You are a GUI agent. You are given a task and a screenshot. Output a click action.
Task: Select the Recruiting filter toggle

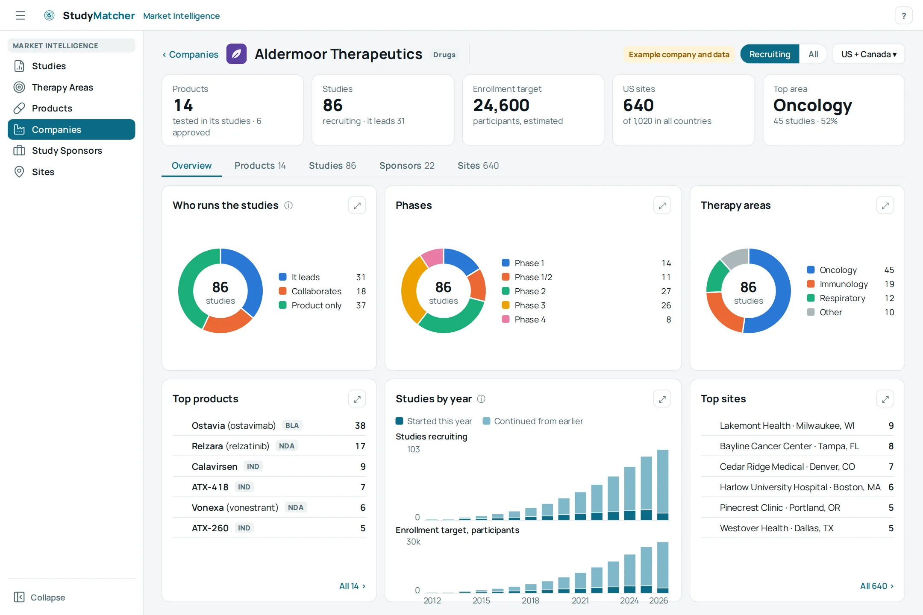(770, 54)
